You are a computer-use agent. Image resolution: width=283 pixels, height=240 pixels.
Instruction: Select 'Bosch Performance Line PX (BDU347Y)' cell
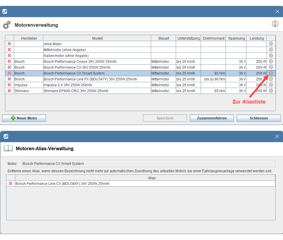point(97,79)
